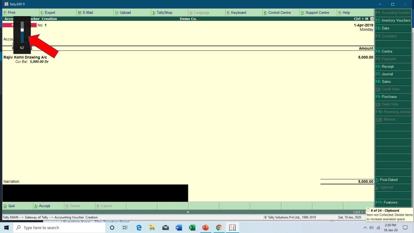Switch to F6: Receipt voucher

(393, 66)
